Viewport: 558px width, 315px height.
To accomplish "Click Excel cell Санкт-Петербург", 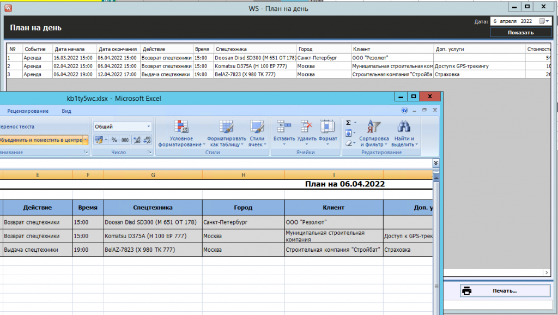I will coord(244,222).
